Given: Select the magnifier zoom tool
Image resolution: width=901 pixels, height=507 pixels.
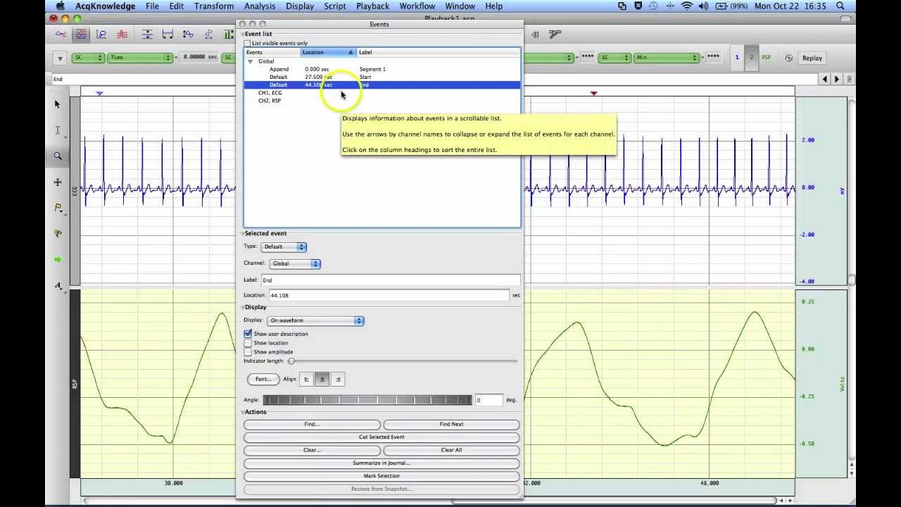Looking at the screenshot, I should tap(58, 156).
